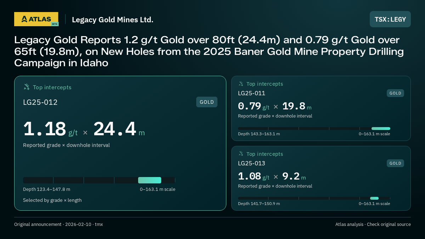
Task: Click the 9.2 m interval value
Action: [x=294, y=176]
